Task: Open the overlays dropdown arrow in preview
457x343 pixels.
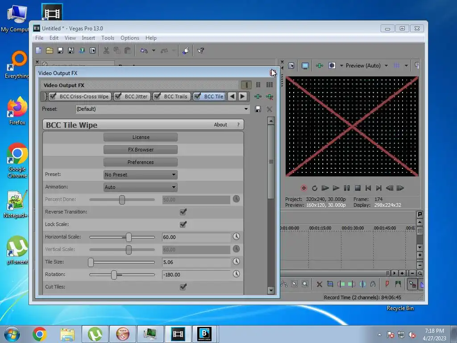Action: 406,66
